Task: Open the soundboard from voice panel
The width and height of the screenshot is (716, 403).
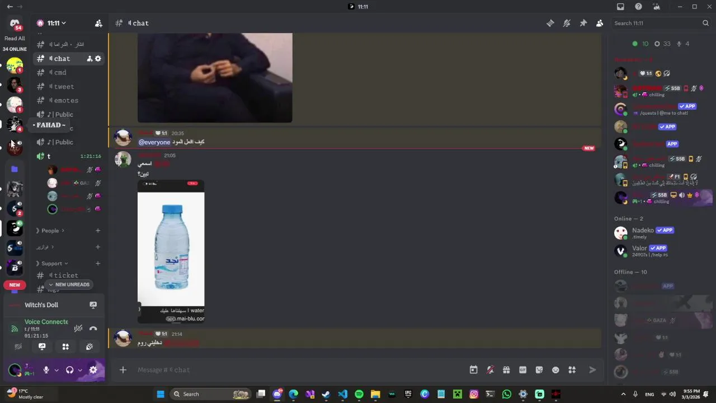Action: [89, 347]
